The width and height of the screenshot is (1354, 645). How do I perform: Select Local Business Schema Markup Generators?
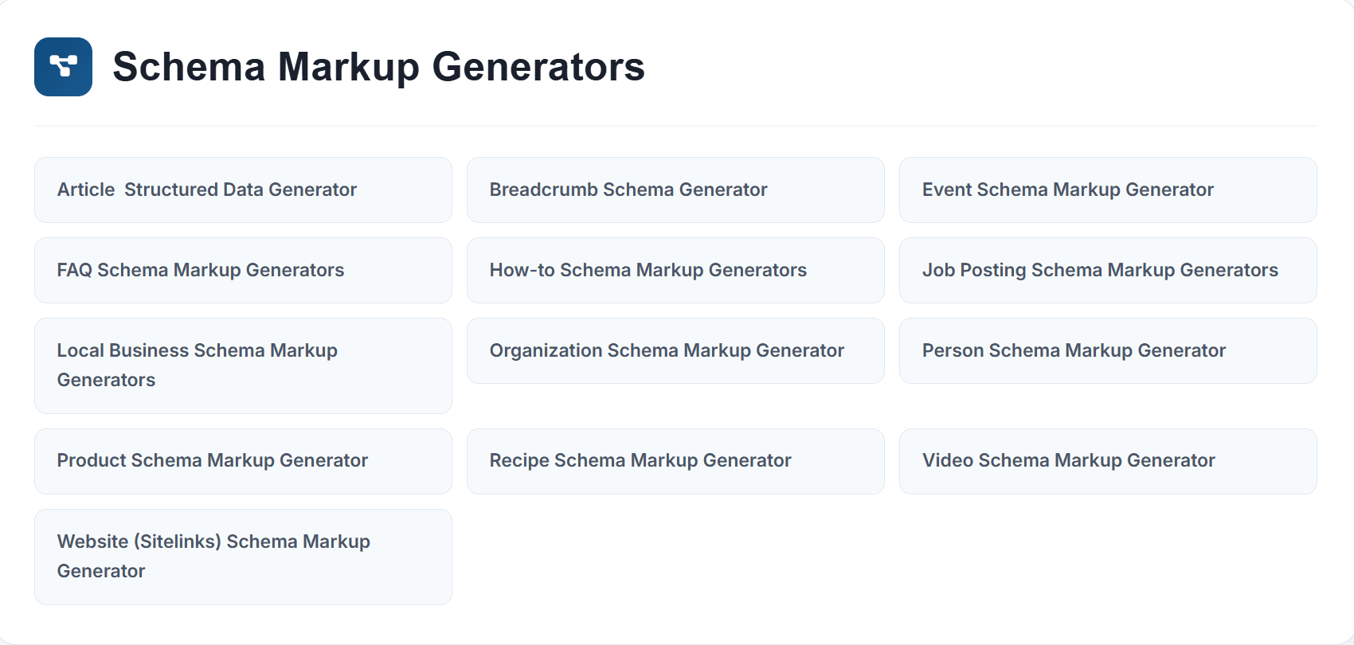click(243, 365)
